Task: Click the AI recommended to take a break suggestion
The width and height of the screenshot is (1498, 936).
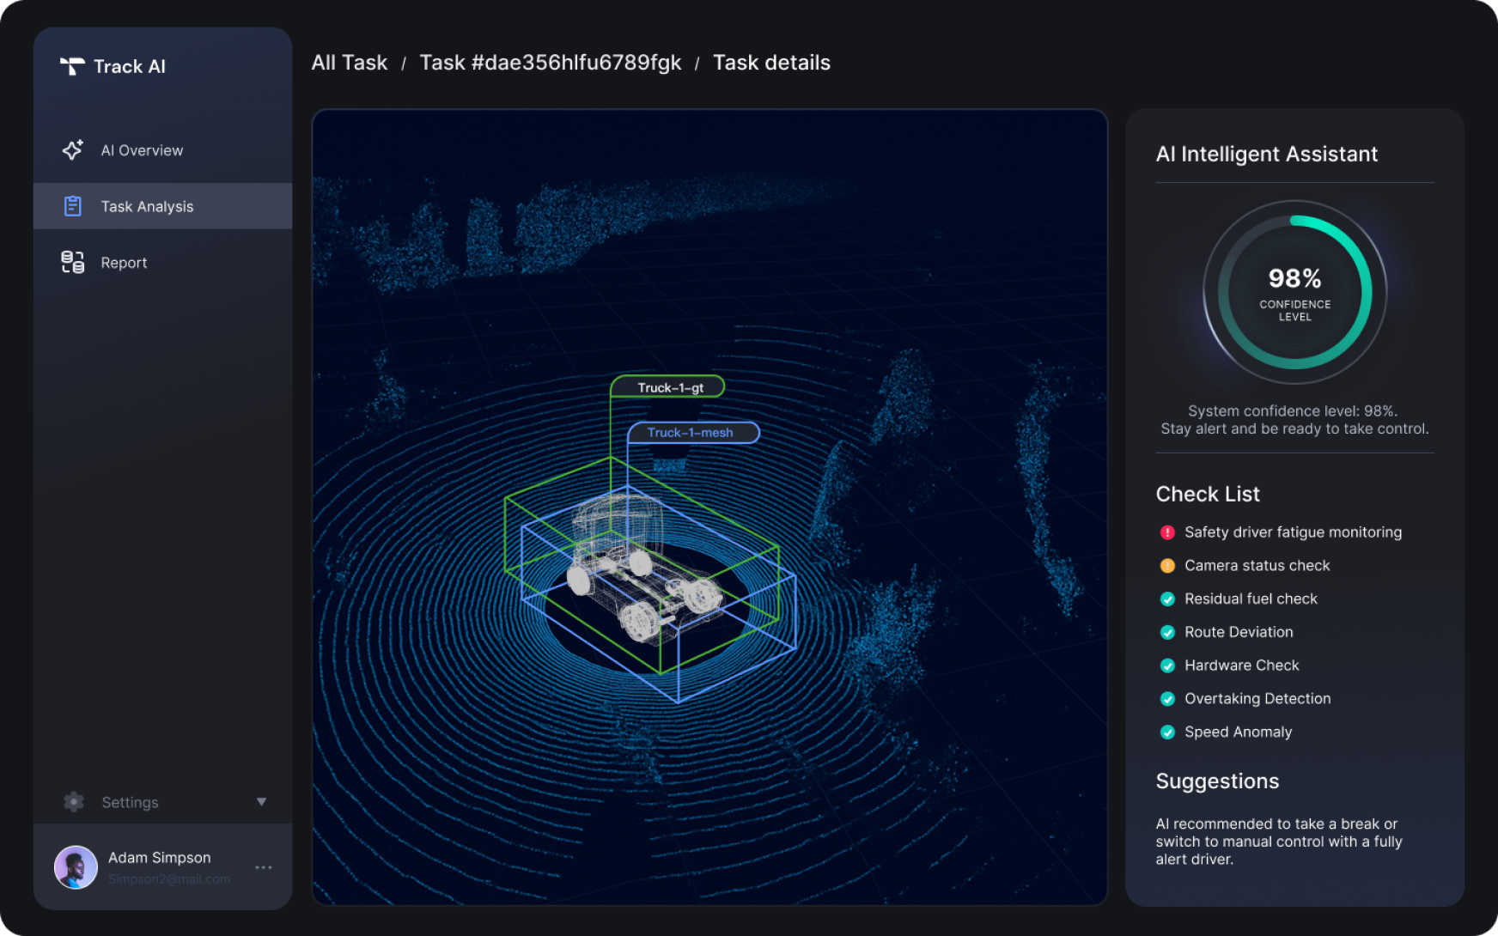Action: point(1279,842)
